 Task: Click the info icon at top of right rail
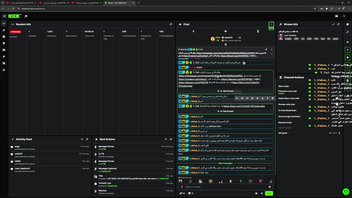tap(348, 24)
